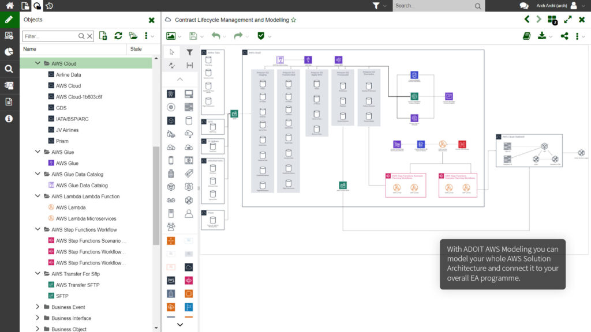The height and width of the screenshot is (332, 591).
Task: Open the Objects panel options menu
Action: tap(146, 35)
